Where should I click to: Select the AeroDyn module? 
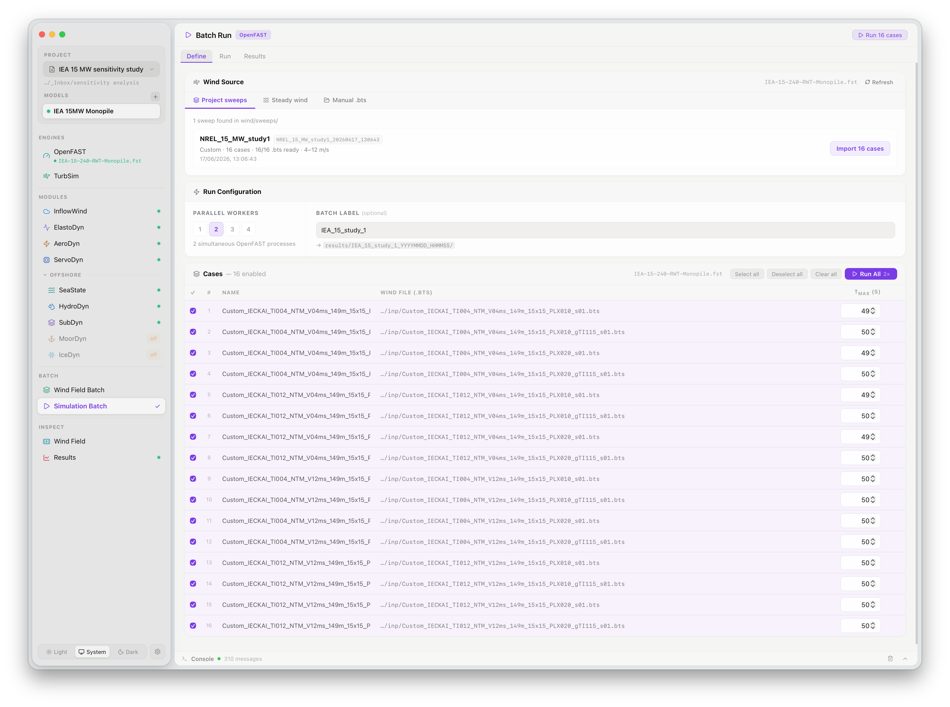point(101,244)
